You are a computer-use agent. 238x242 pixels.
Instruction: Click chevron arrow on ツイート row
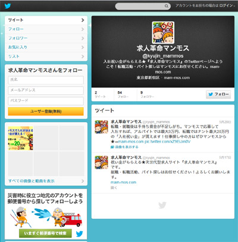83,20
